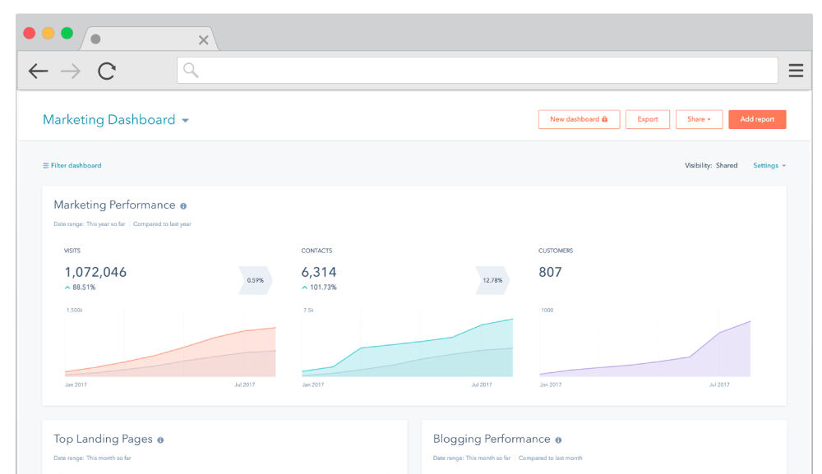Click the 0.59% conversion arrow badge
The image size is (822, 474).
[256, 280]
